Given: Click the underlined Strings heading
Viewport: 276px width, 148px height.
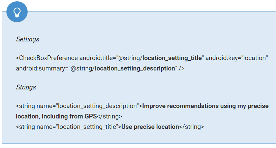Looking at the screenshot, I should pos(26,87).
